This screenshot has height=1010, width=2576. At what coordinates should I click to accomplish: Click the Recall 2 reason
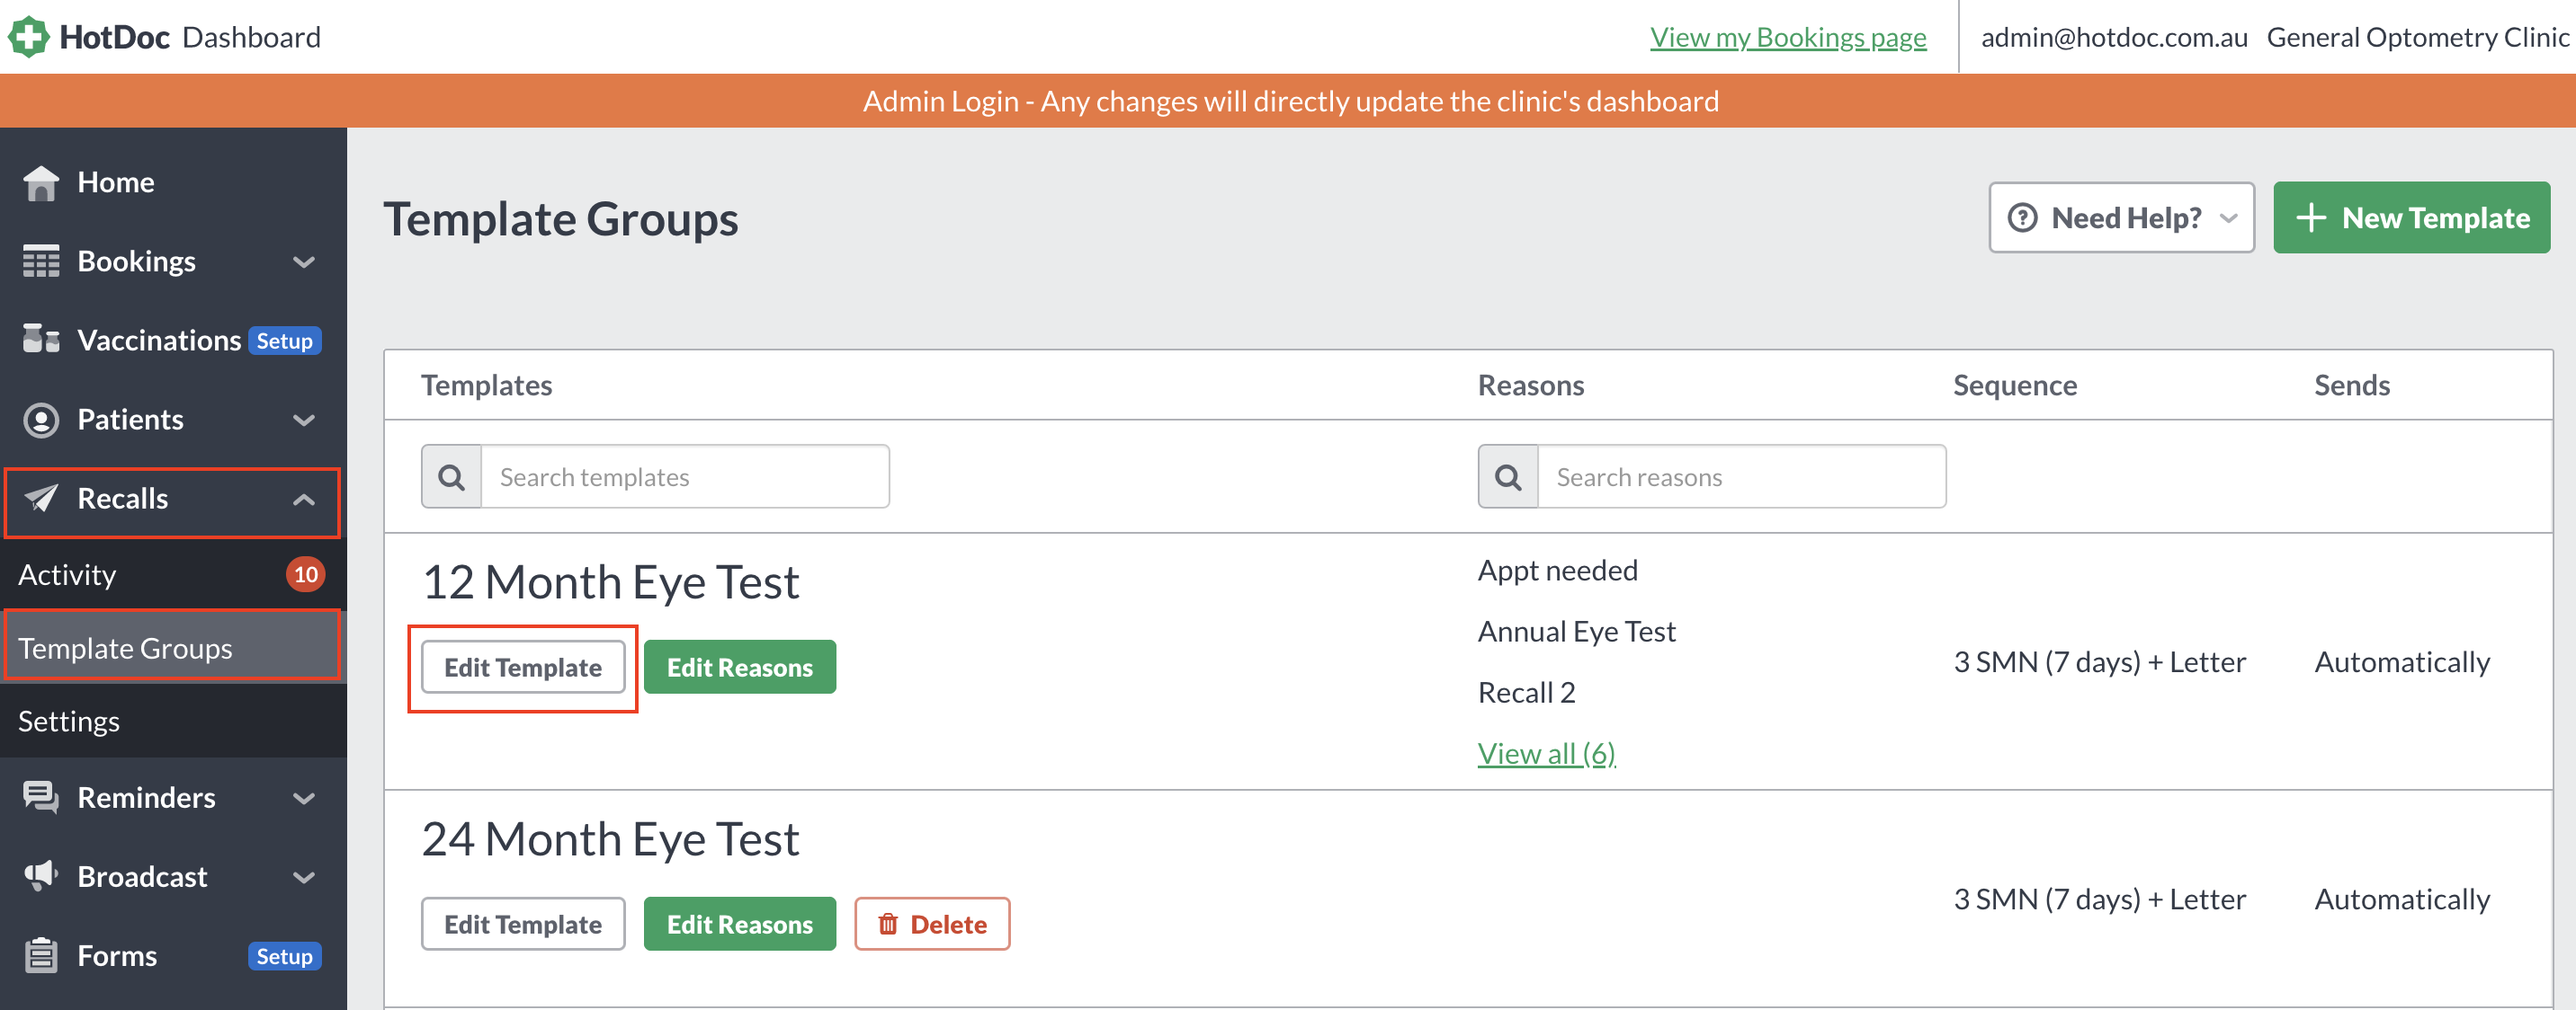(x=1527, y=692)
